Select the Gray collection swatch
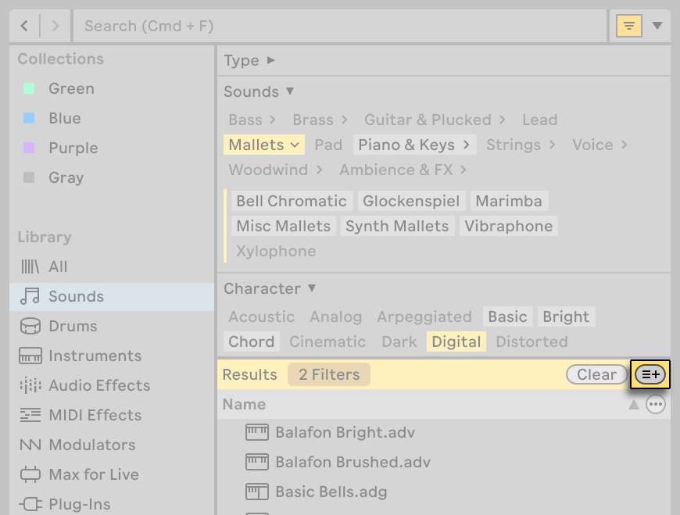The image size is (680, 515). point(29,177)
